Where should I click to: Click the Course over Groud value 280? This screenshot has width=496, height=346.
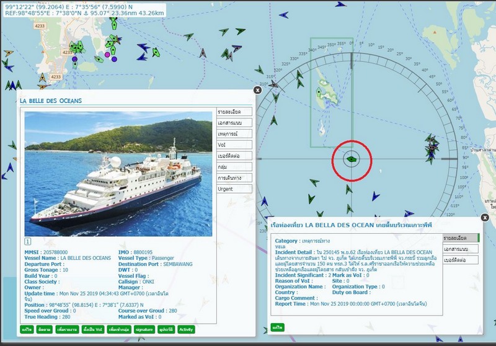173,311
